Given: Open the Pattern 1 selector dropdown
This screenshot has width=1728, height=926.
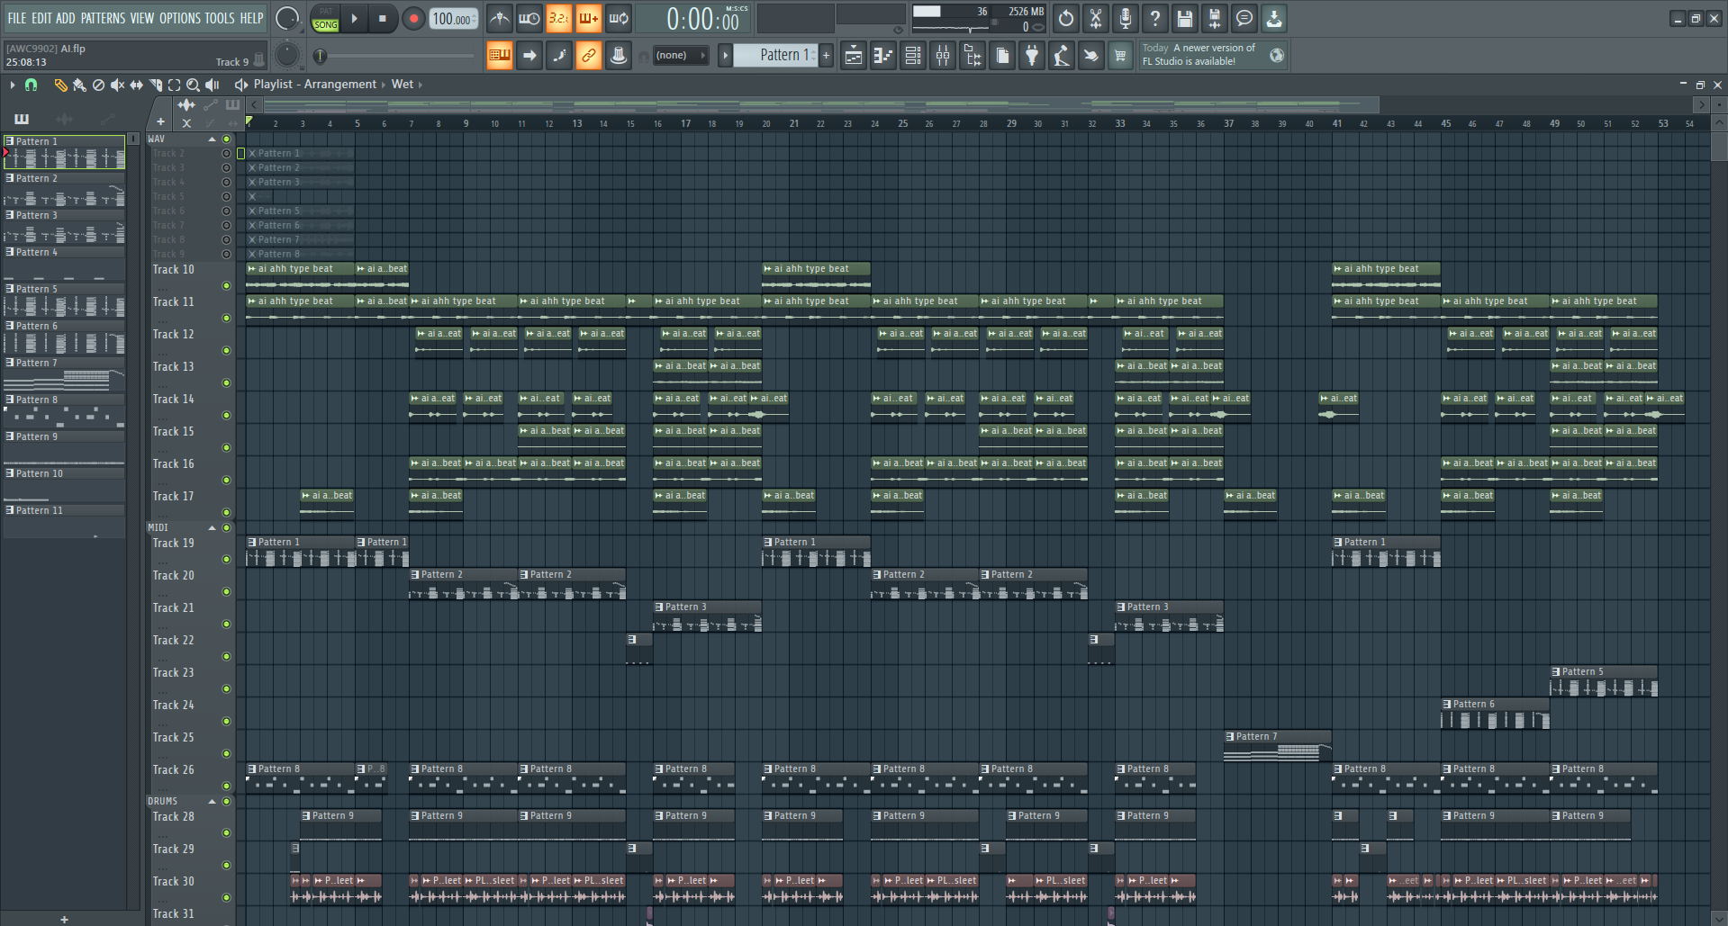Looking at the screenshot, I should tap(774, 55).
